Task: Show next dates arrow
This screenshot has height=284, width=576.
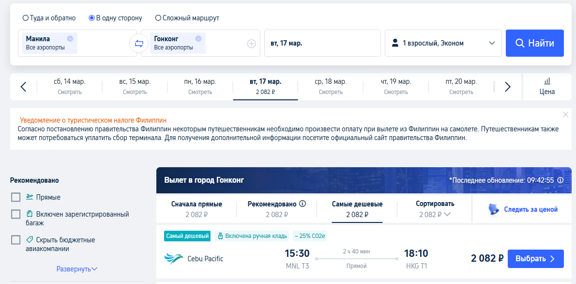Action: coord(508,87)
